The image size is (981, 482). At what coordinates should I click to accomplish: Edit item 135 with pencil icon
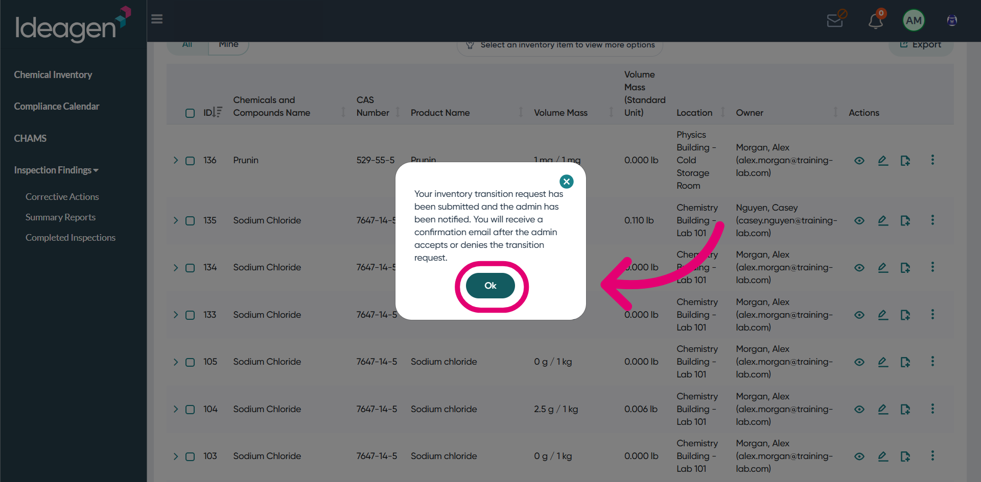tap(883, 221)
